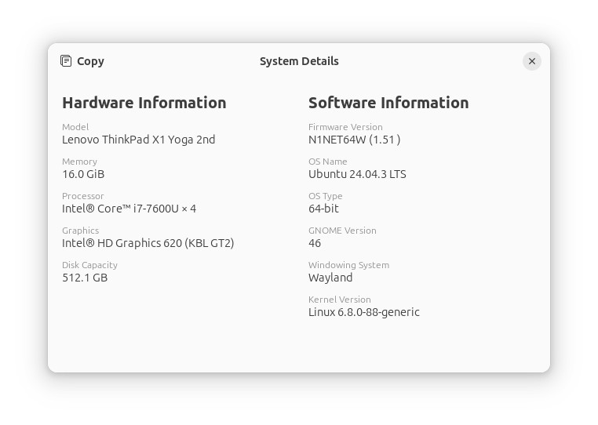Click the 'OS Type' label
Viewport: 598px width, 425px height.
(326, 196)
